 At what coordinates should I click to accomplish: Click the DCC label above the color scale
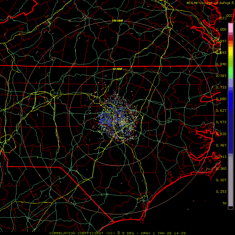[230, 16]
